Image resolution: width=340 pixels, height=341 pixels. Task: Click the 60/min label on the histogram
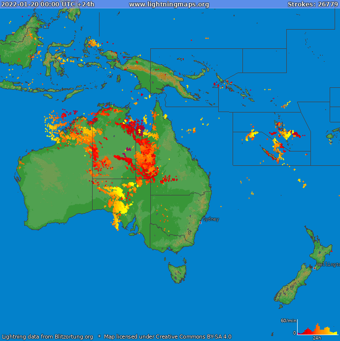coord(288,321)
